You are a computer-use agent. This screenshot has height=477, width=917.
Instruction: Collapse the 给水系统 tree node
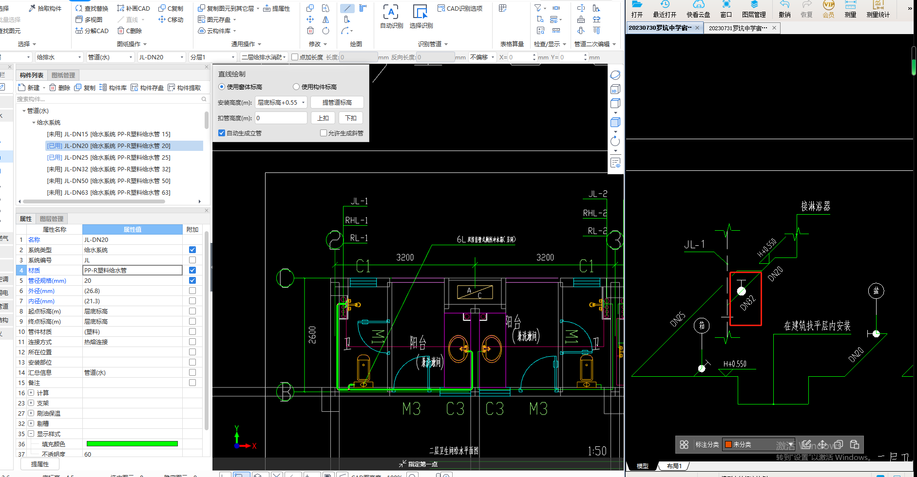click(x=34, y=123)
